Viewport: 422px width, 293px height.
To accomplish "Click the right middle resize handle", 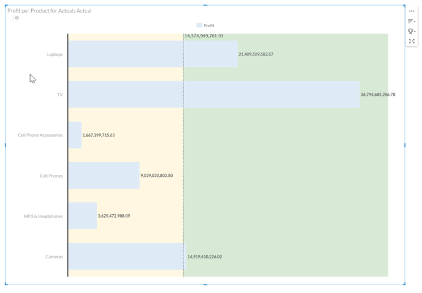I will pos(405,145).
